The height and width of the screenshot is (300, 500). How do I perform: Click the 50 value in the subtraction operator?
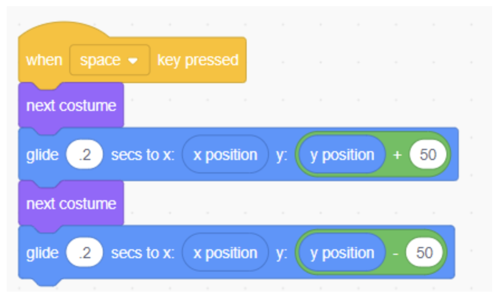[x=424, y=253]
